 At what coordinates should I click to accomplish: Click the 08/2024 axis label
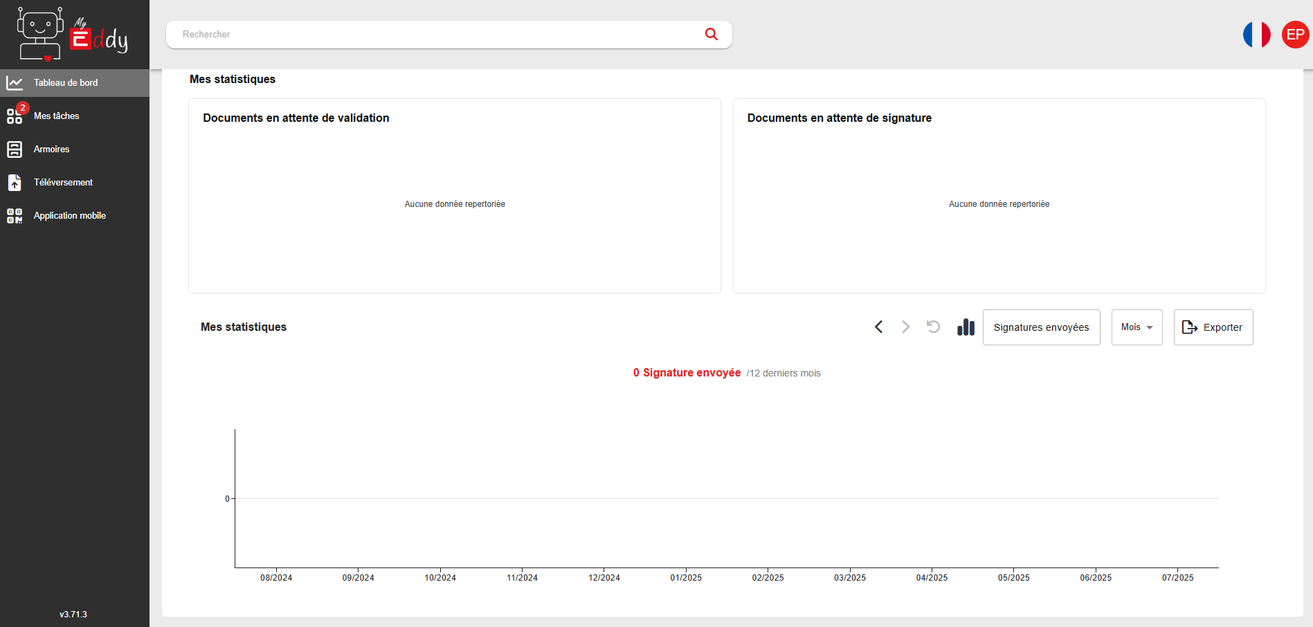click(x=276, y=578)
